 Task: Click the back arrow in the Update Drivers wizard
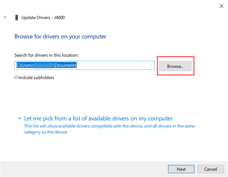point(5,17)
